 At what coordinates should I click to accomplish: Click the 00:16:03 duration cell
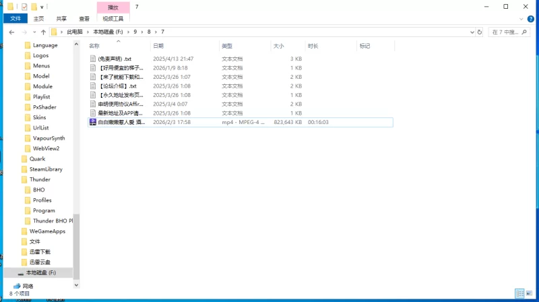pyautogui.click(x=318, y=122)
